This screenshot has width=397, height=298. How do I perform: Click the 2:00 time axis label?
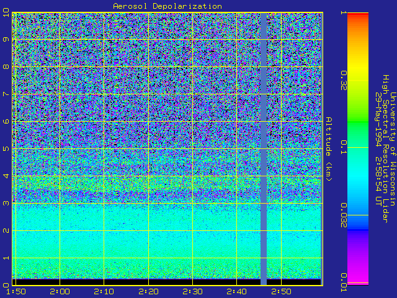[60, 292]
